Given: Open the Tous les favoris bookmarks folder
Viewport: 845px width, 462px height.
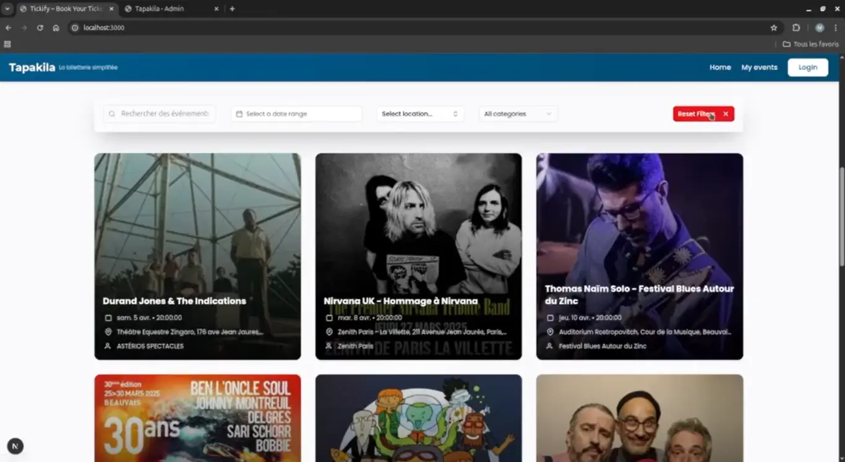Looking at the screenshot, I should 810,44.
